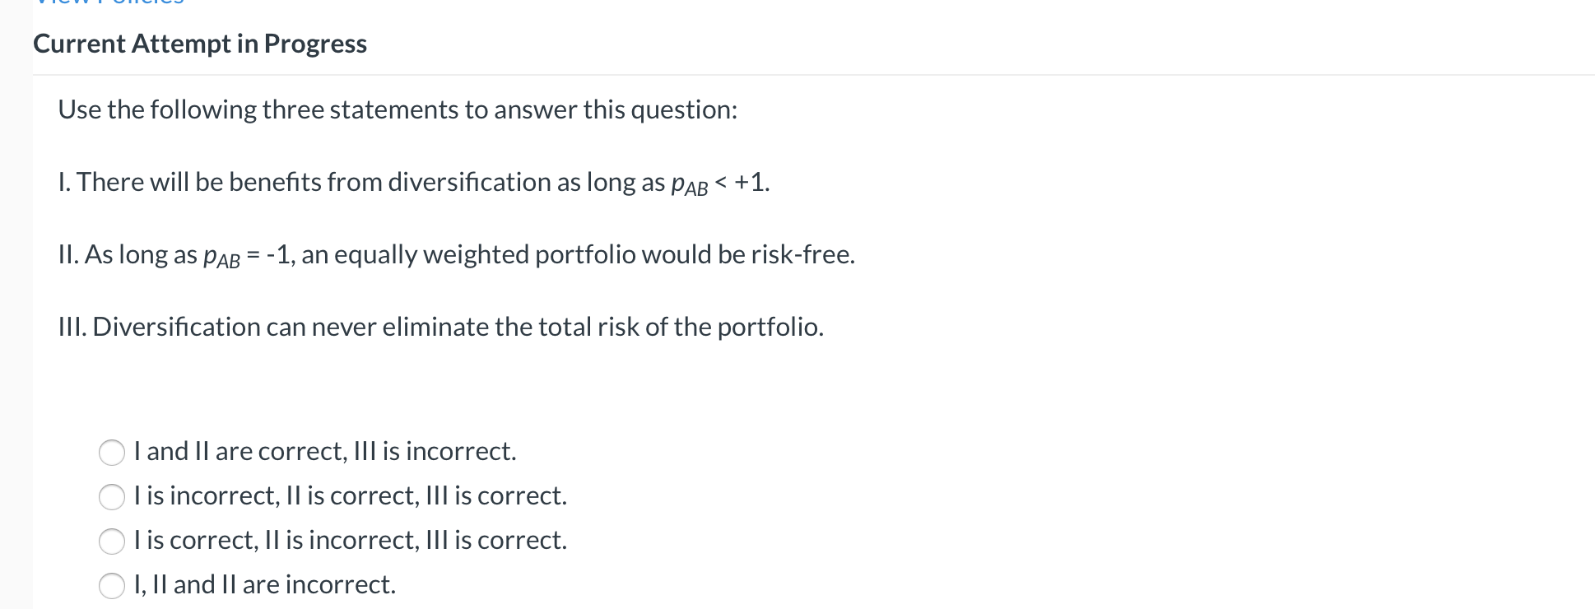Click statement I about benefits from diversification
Image resolution: width=1595 pixels, height=609 pixels.
point(414,182)
